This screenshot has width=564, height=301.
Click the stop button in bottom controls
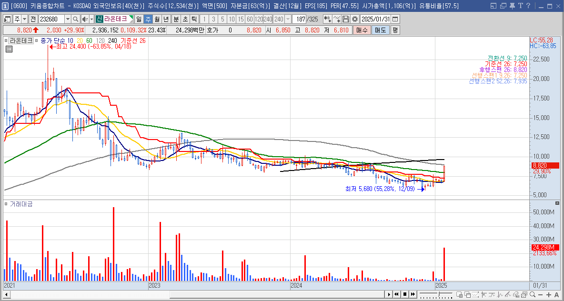(405, 294)
